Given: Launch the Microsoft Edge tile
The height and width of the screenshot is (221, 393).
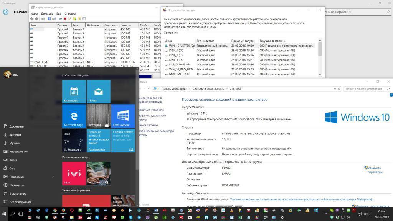Looking at the screenshot, I should click(74, 116).
